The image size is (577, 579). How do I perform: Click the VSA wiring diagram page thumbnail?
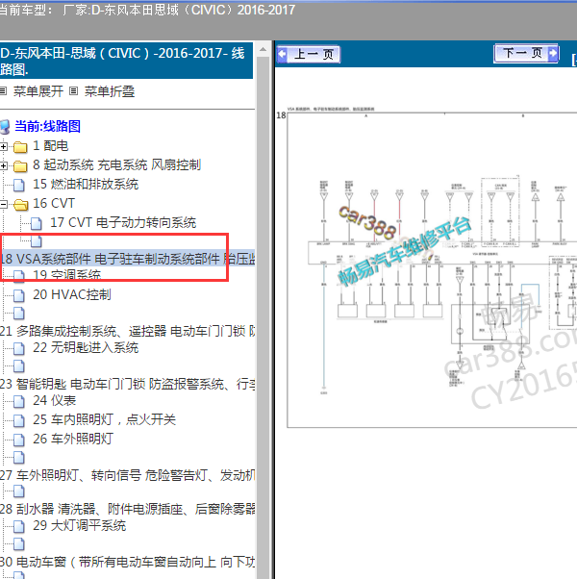point(432,270)
